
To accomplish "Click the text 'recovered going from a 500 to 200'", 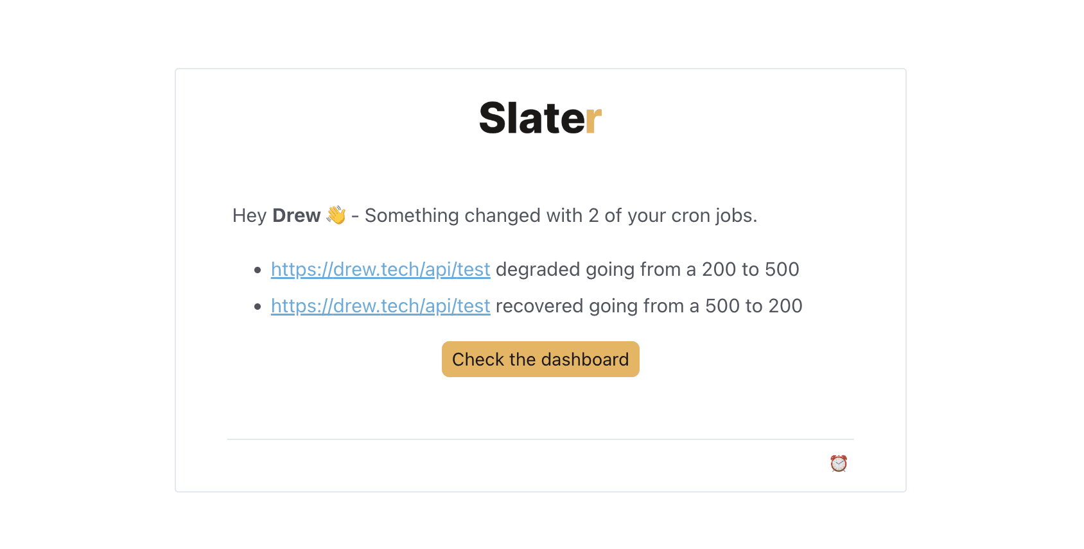I will pos(649,306).
